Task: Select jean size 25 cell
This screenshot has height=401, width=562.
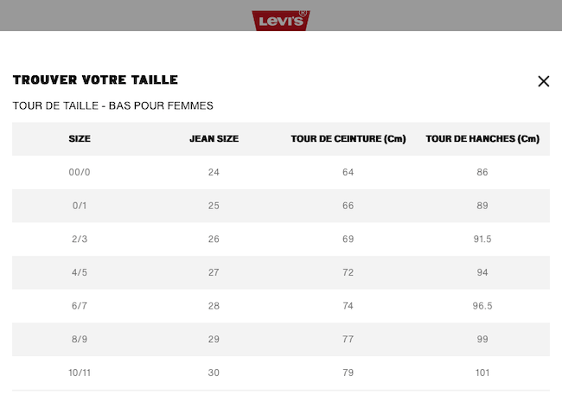Action: point(214,206)
